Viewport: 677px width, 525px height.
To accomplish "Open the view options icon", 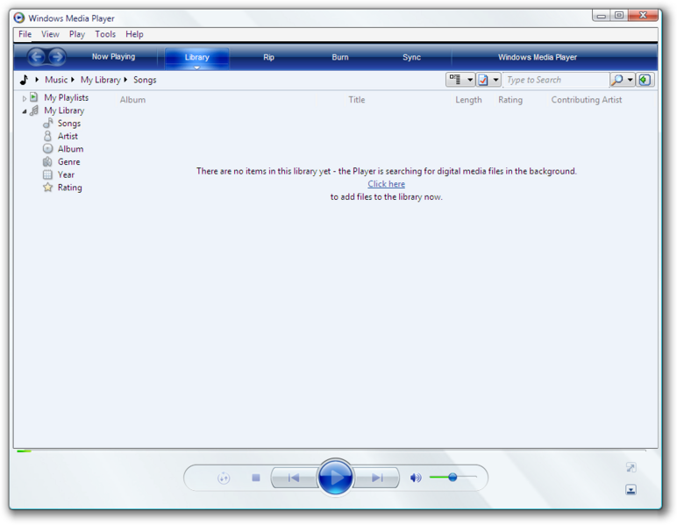I will click(x=483, y=80).
